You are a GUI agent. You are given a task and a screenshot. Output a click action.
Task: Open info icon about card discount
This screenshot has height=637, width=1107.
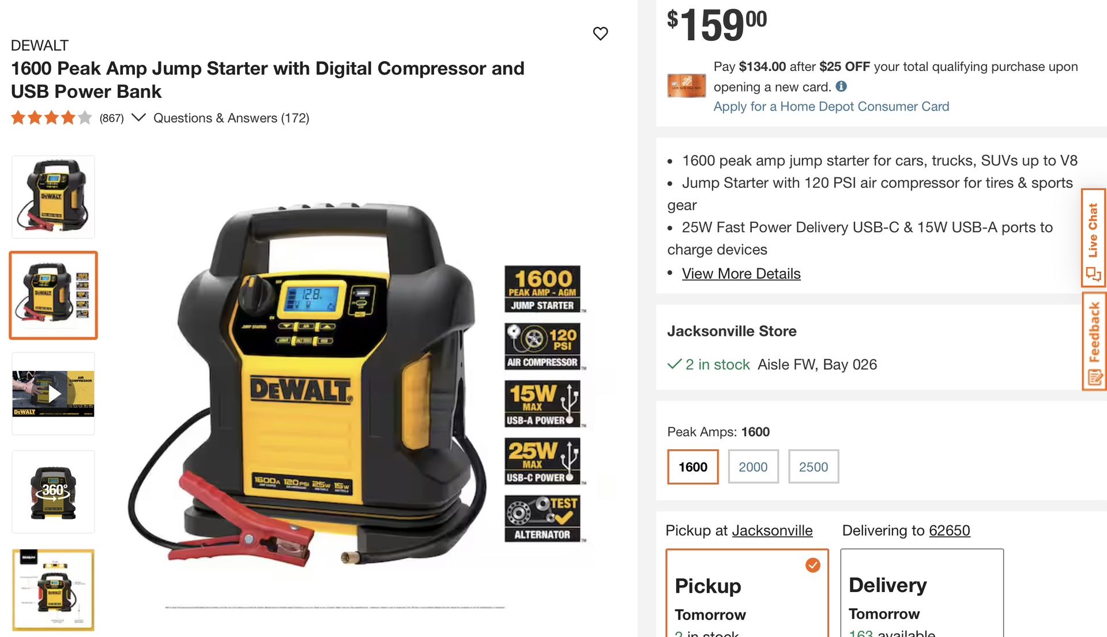pos(841,86)
